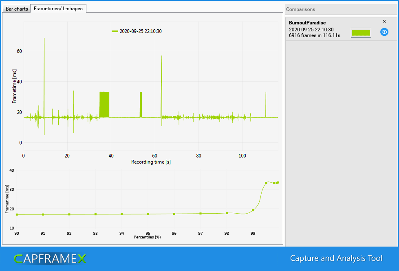Click the 99th percentile data point marker
The width and height of the screenshot is (399, 271).
(253, 210)
